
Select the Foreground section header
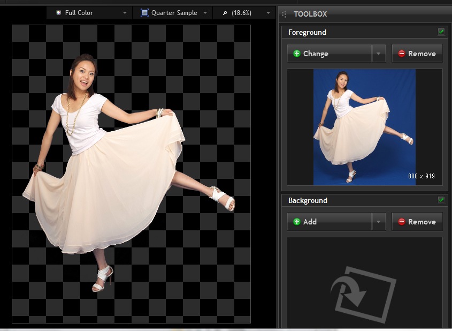click(x=307, y=32)
